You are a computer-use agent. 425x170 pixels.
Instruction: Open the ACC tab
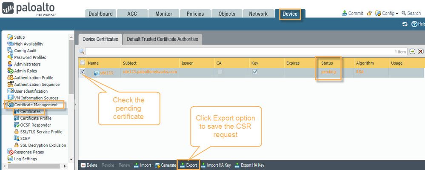(x=132, y=14)
